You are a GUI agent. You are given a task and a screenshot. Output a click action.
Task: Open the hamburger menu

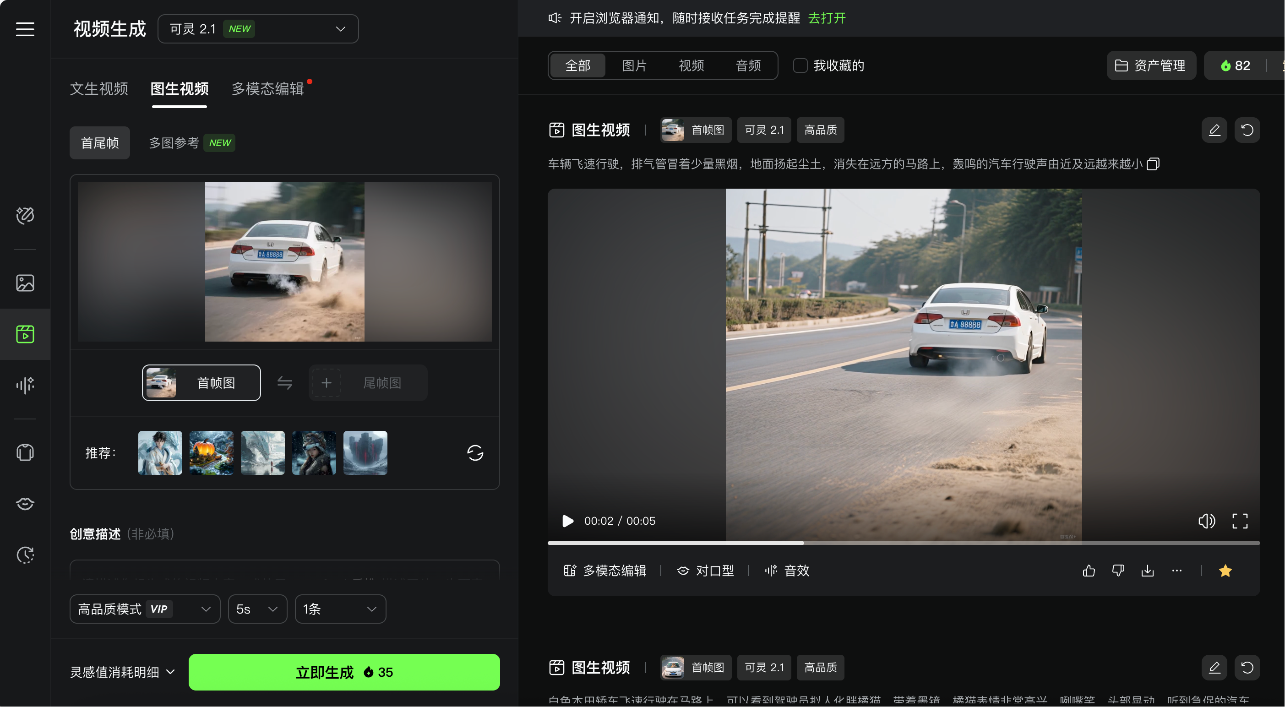point(25,29)
